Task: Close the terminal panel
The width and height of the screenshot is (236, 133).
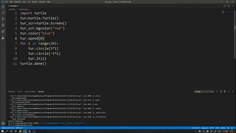Action: tap(232, 92)
